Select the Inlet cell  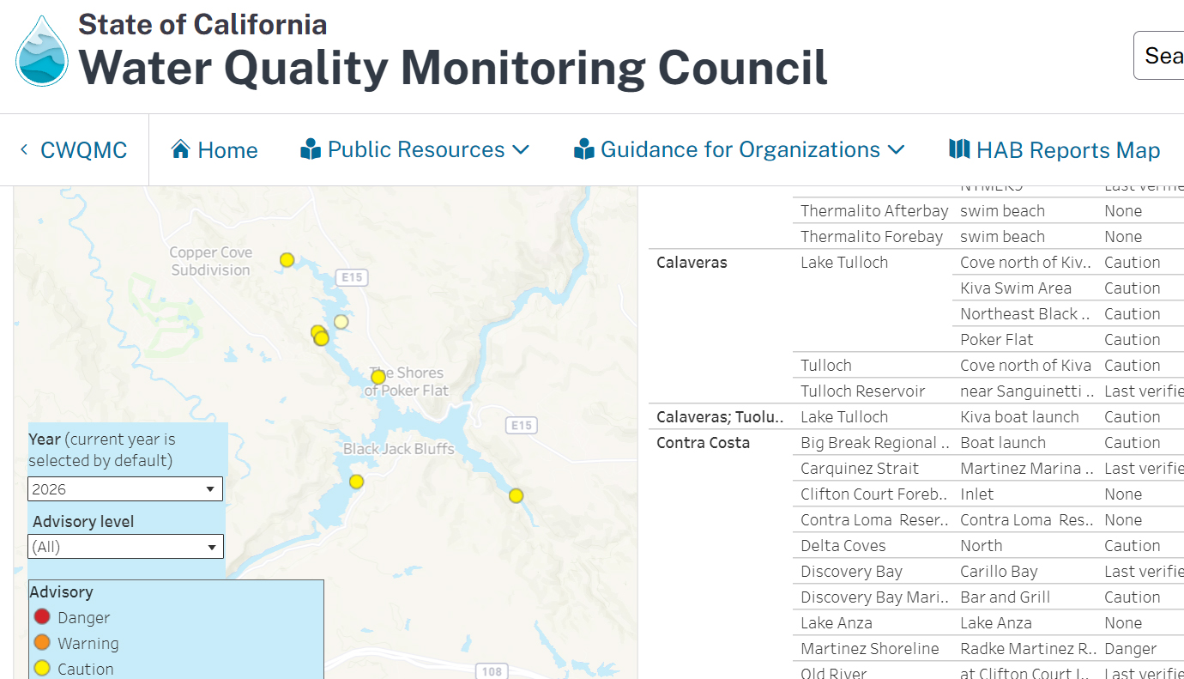(x=1025, y=494)
